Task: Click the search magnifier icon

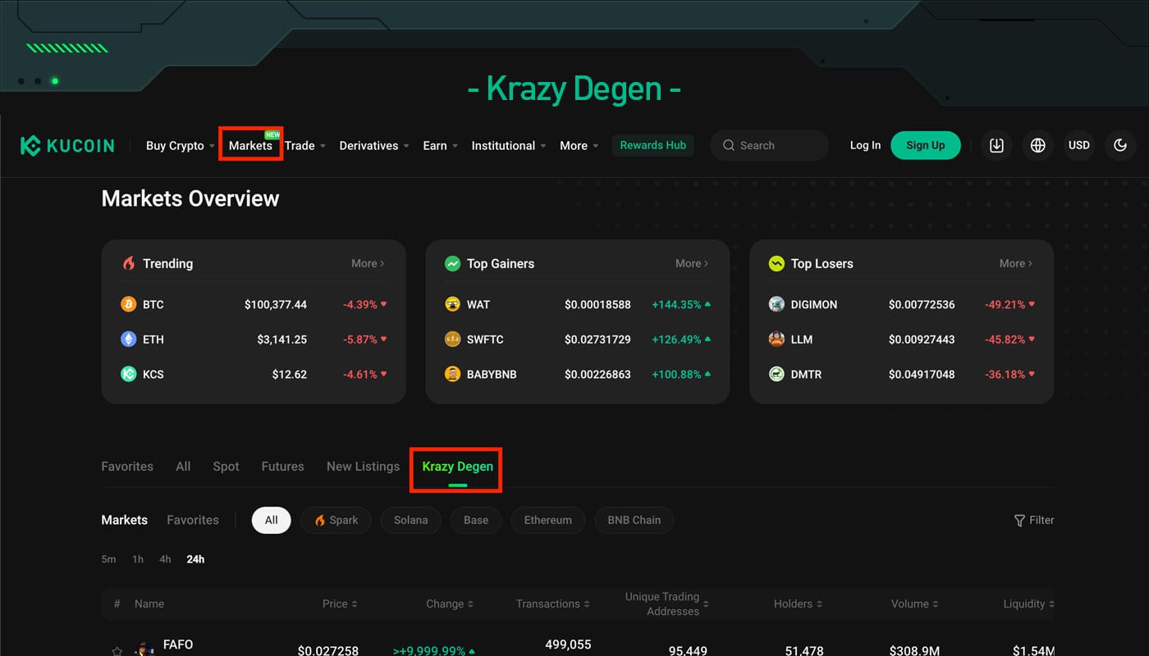Action: tap(729, 145)
